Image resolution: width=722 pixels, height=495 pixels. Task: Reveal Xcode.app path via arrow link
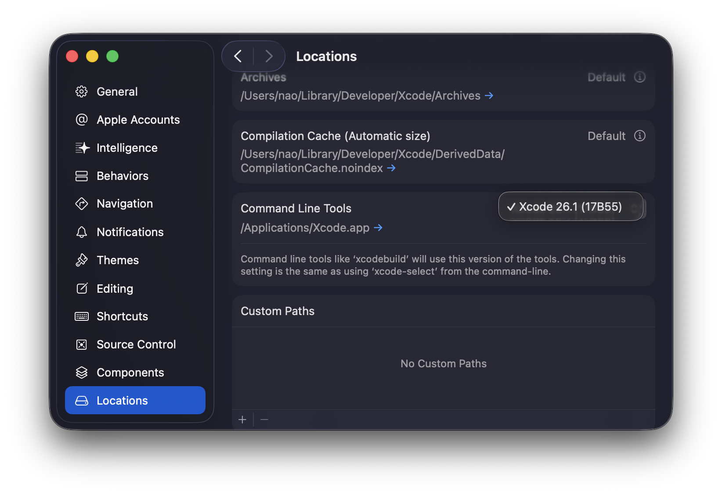tap(378, 228)
